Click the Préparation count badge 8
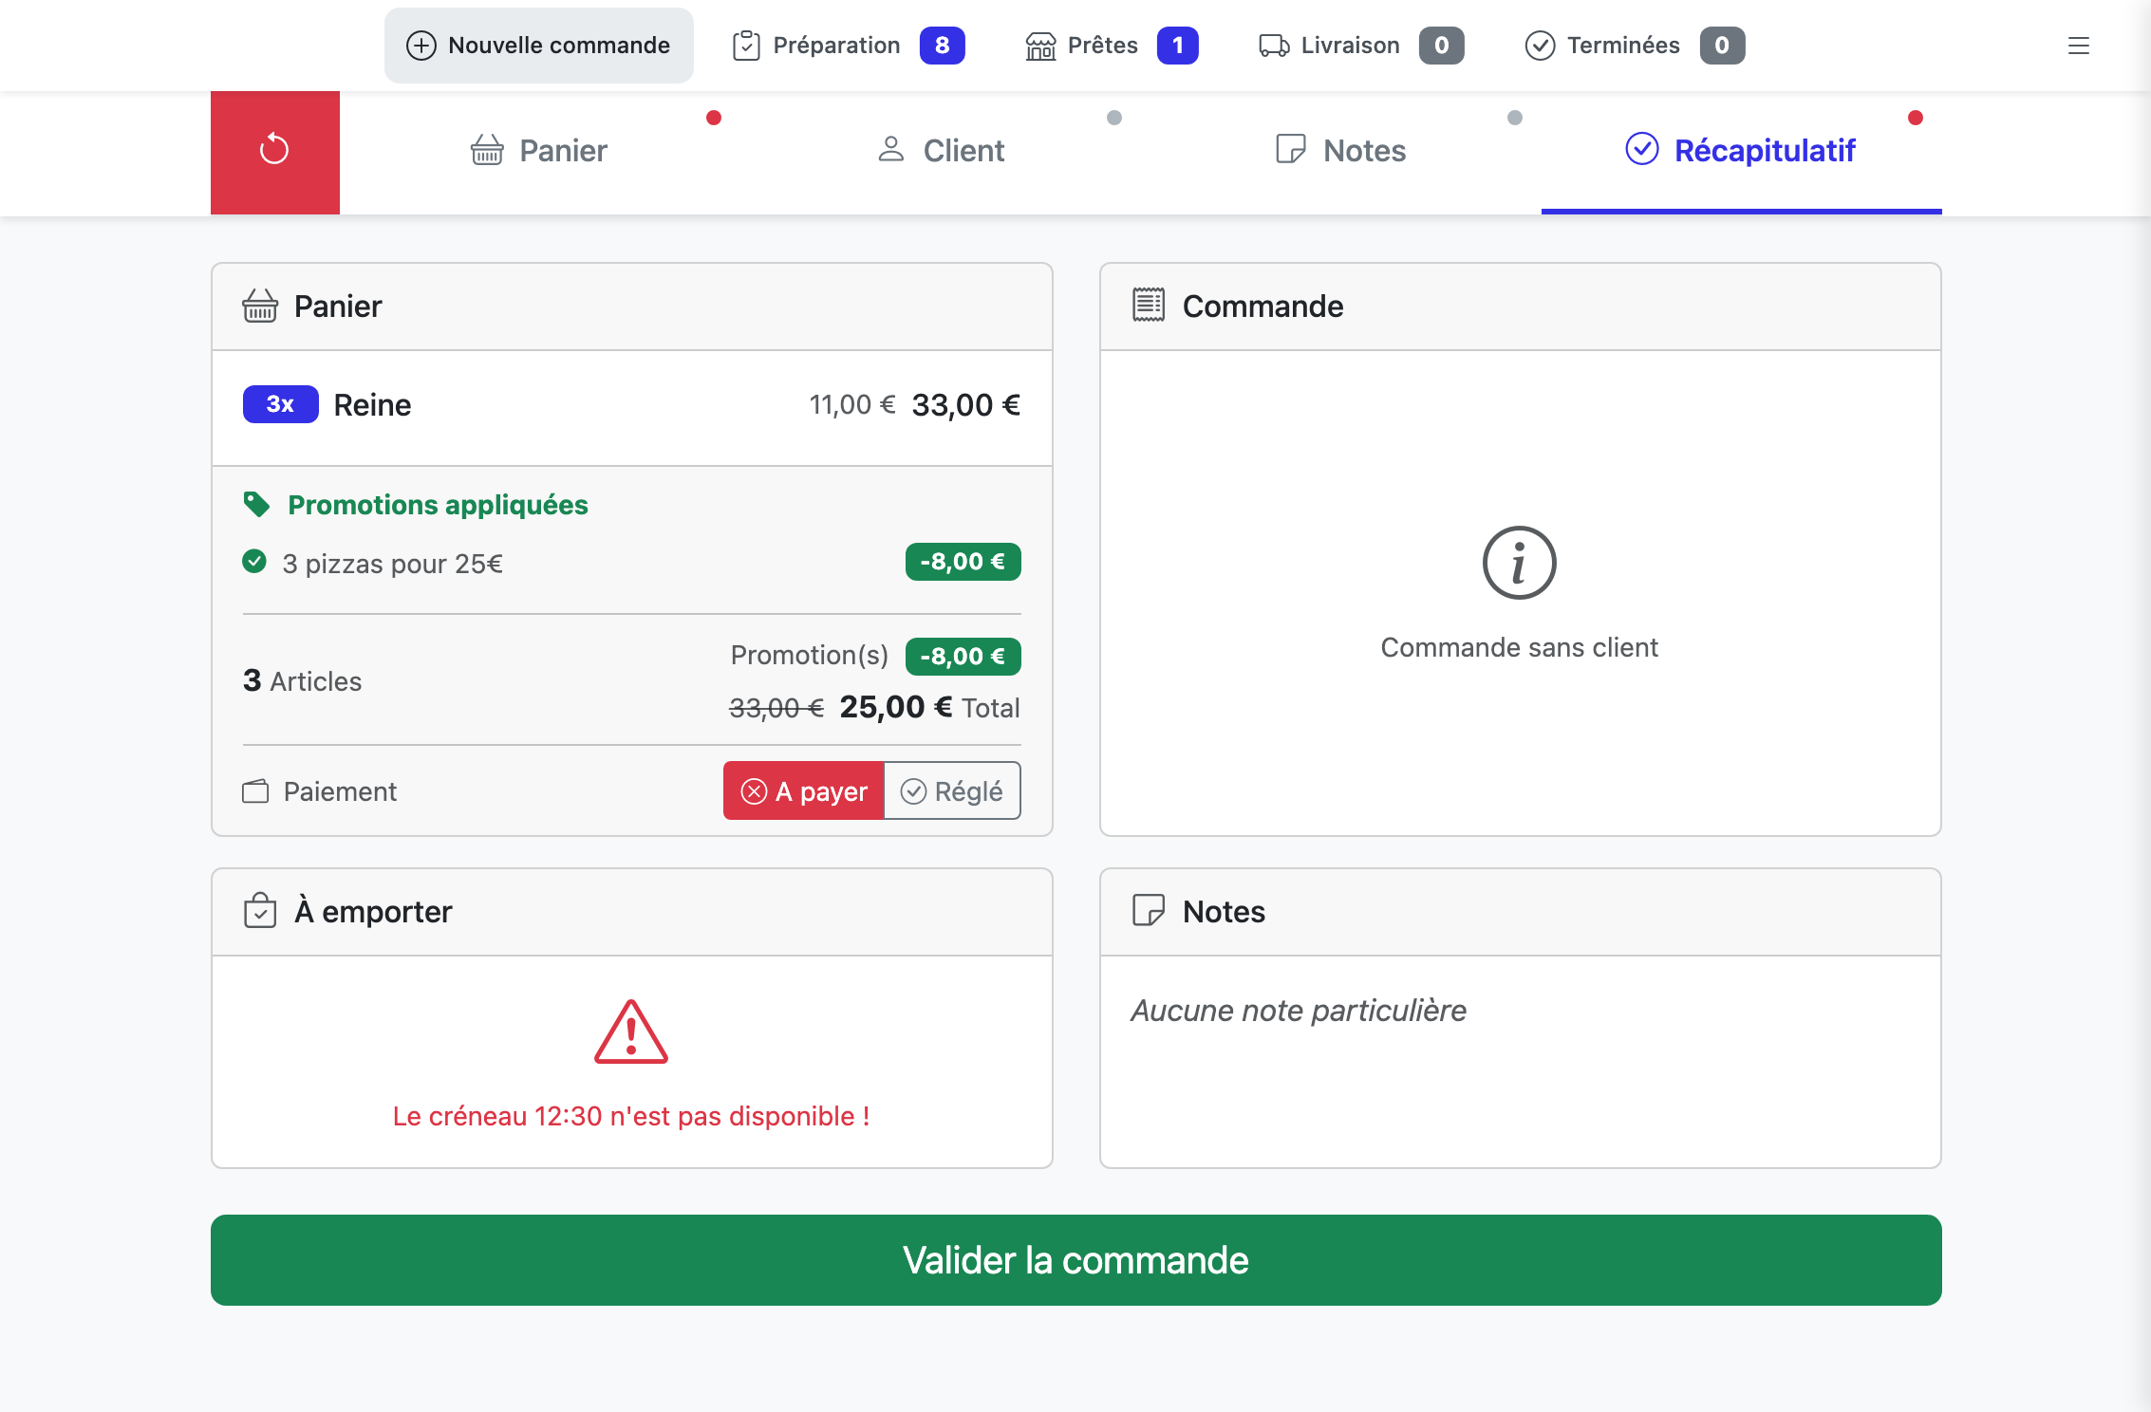 coord(943,46)
